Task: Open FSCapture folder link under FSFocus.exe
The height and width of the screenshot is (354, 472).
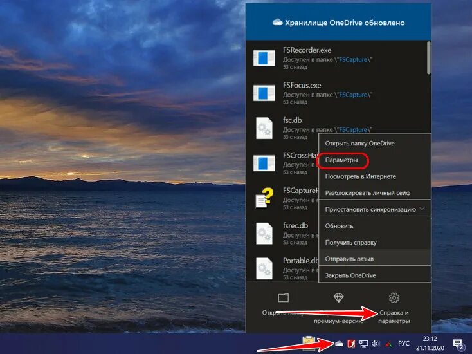Action: (353, 95)
